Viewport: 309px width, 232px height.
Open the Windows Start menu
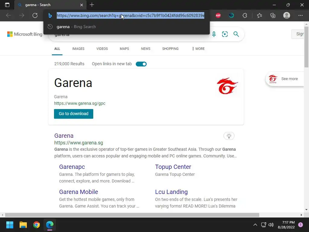click(10, 225)
